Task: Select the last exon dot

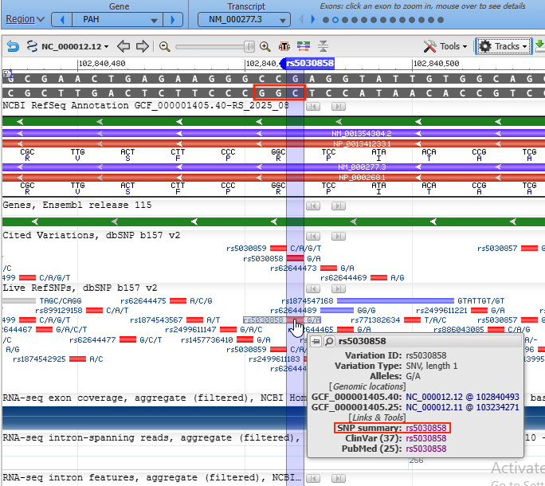Action: coord(441,20)
